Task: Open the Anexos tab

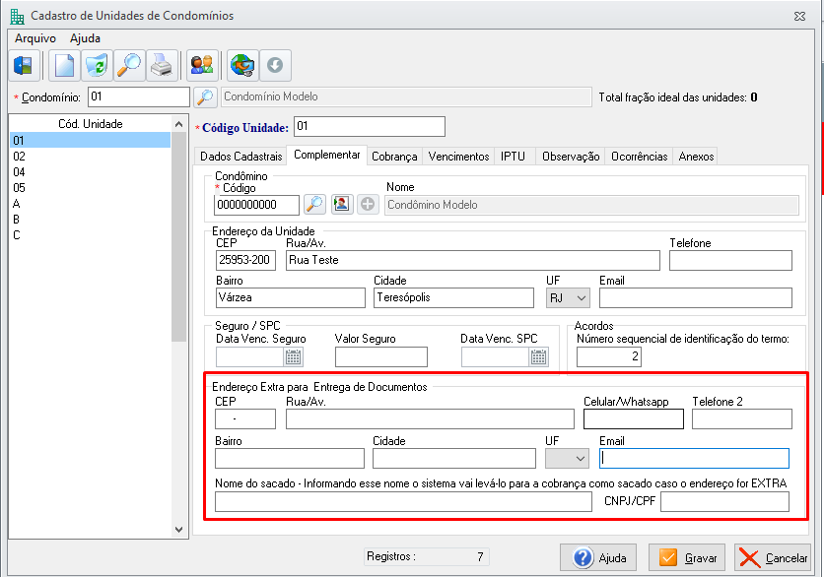Action: 696,157
